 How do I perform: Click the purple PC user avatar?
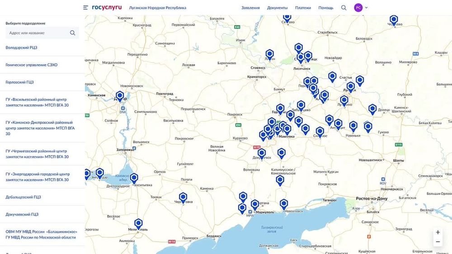point(358,8)
